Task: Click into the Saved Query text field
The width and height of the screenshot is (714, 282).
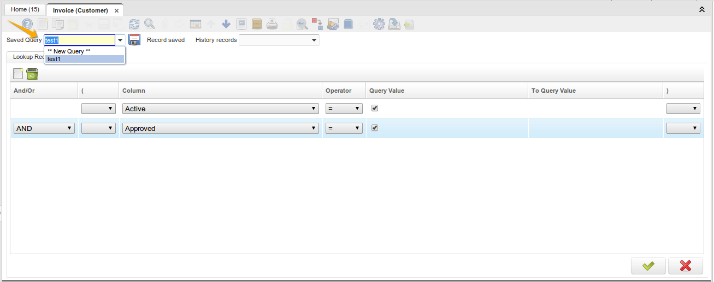Action: (79, 40)
